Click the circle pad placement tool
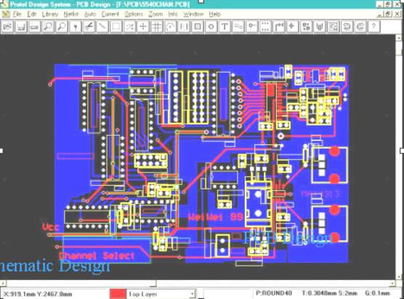Screen dimensions: 404x299 coord(211,27)
